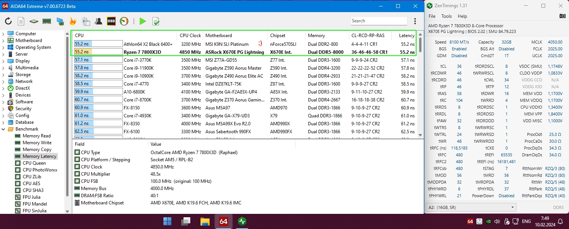The height and width of the screenshot is (229, 569).
Task: Open the ZenTimings Tools menu
Action: tap(446, 16)
